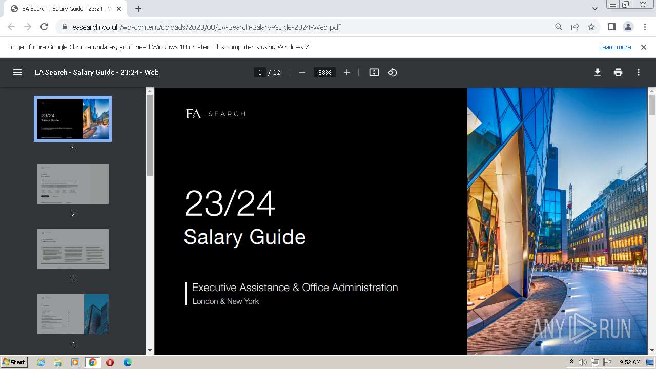
Task: Click the fit to page icon
Action: click(x=374, y=72)
